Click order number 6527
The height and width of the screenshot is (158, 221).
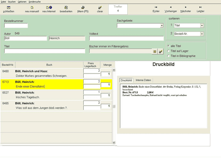coord(6,92)
